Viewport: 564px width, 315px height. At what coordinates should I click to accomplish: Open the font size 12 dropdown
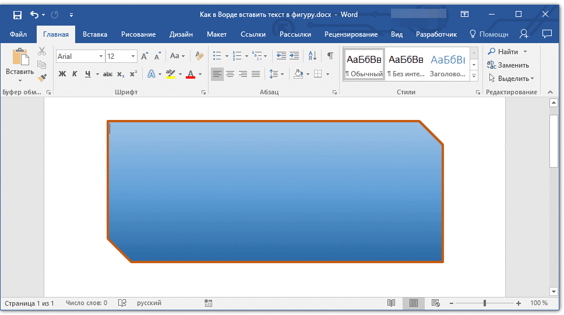[x=133, y=56]
